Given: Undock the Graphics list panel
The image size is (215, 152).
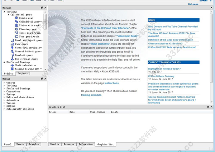Looking at the screenshot, I should (208, 107).
